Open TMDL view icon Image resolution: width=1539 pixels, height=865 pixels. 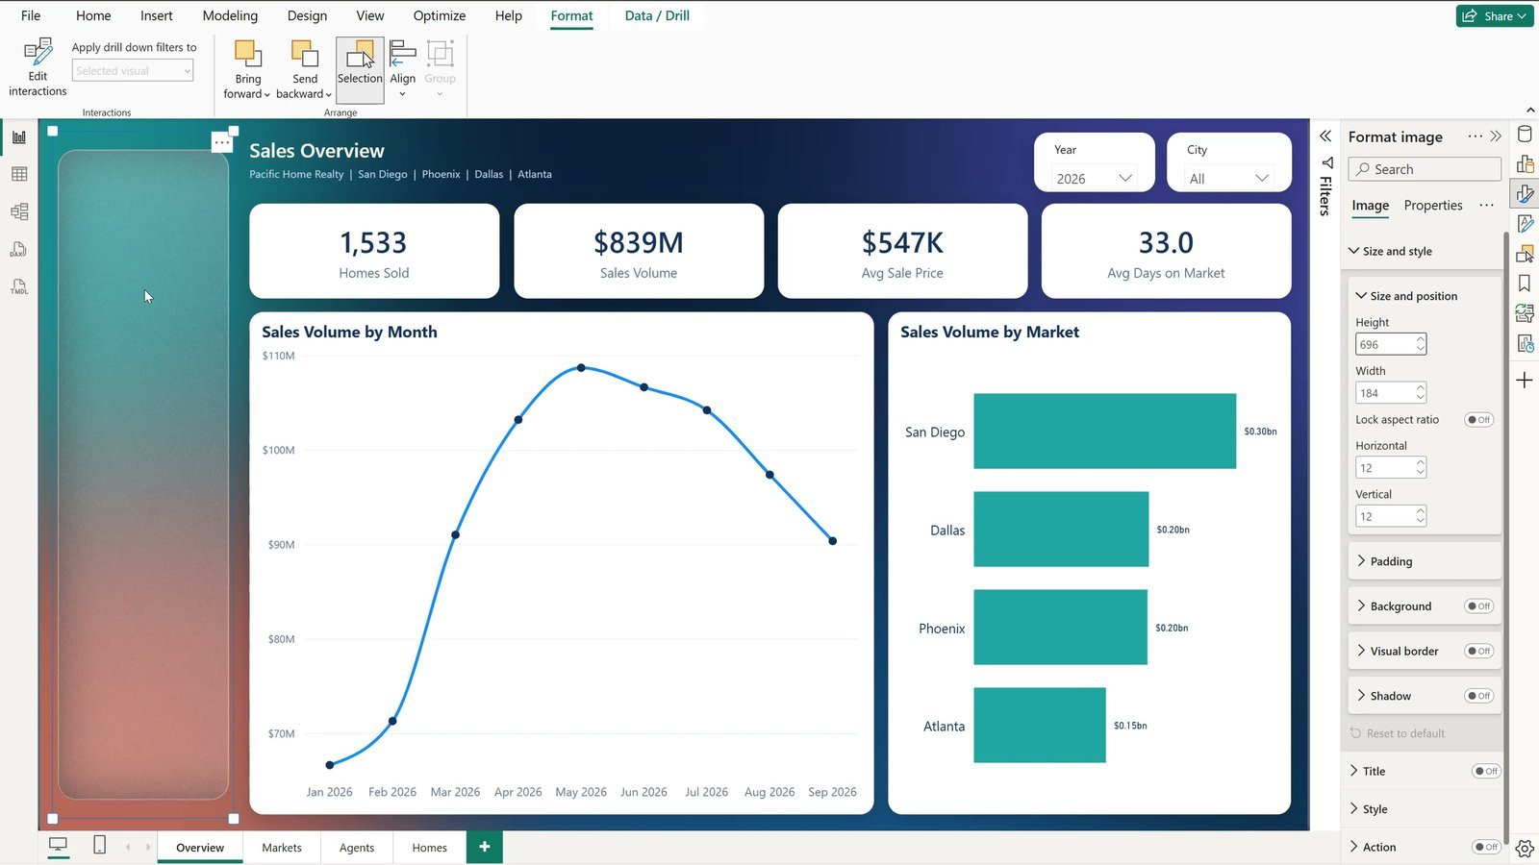coord(19,286)
